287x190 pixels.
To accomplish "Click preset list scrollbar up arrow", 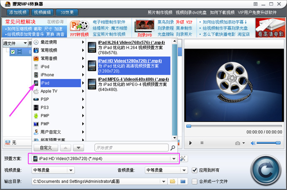I will [175, 41].
